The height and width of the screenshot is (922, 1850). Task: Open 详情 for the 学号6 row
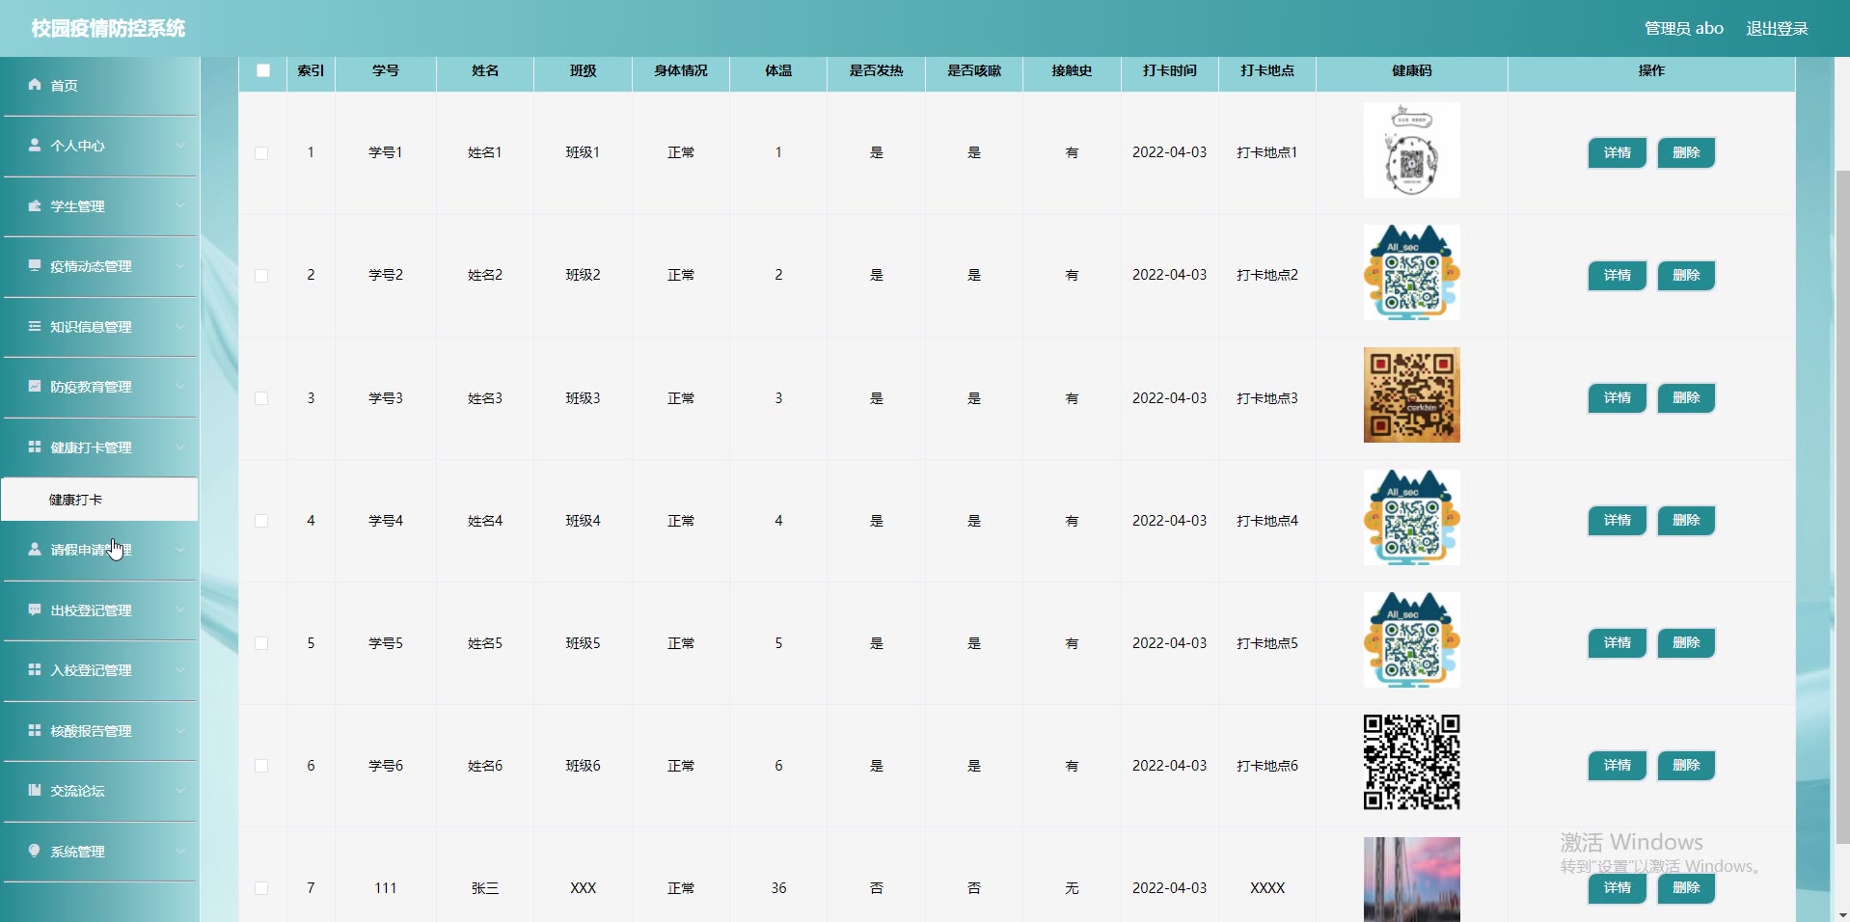coord(1618,765)
